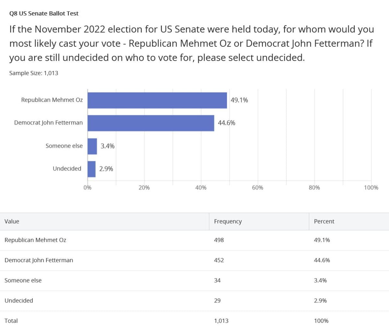Select the Democrat John Fetterman table row
Screen dimensions: 389x331
(x=39, y=260)
